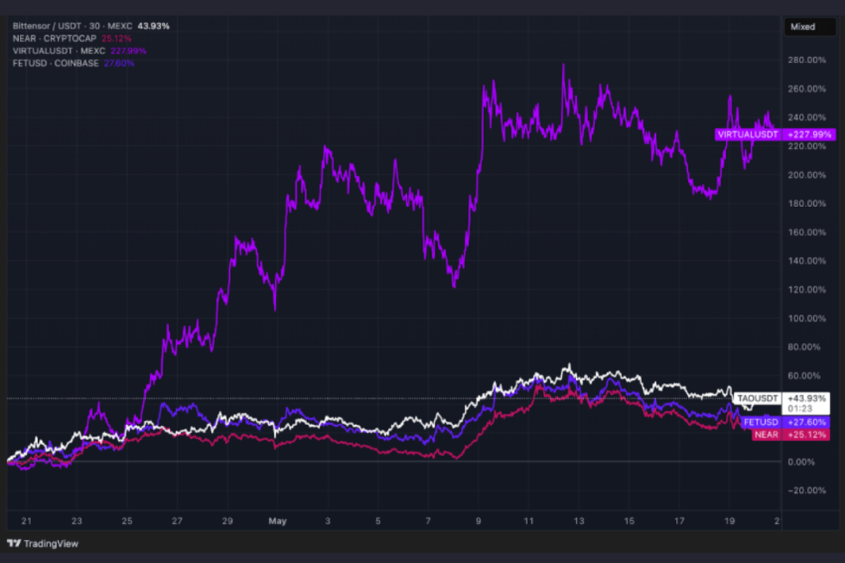Screen dimensions: 845x563
Task: Click the May label on time axis
Action: point(278,521)
